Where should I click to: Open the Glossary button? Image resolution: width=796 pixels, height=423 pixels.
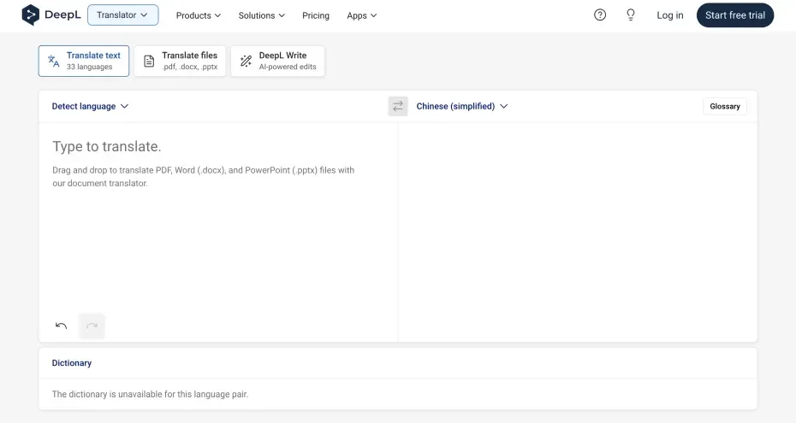tap(724, 106)
